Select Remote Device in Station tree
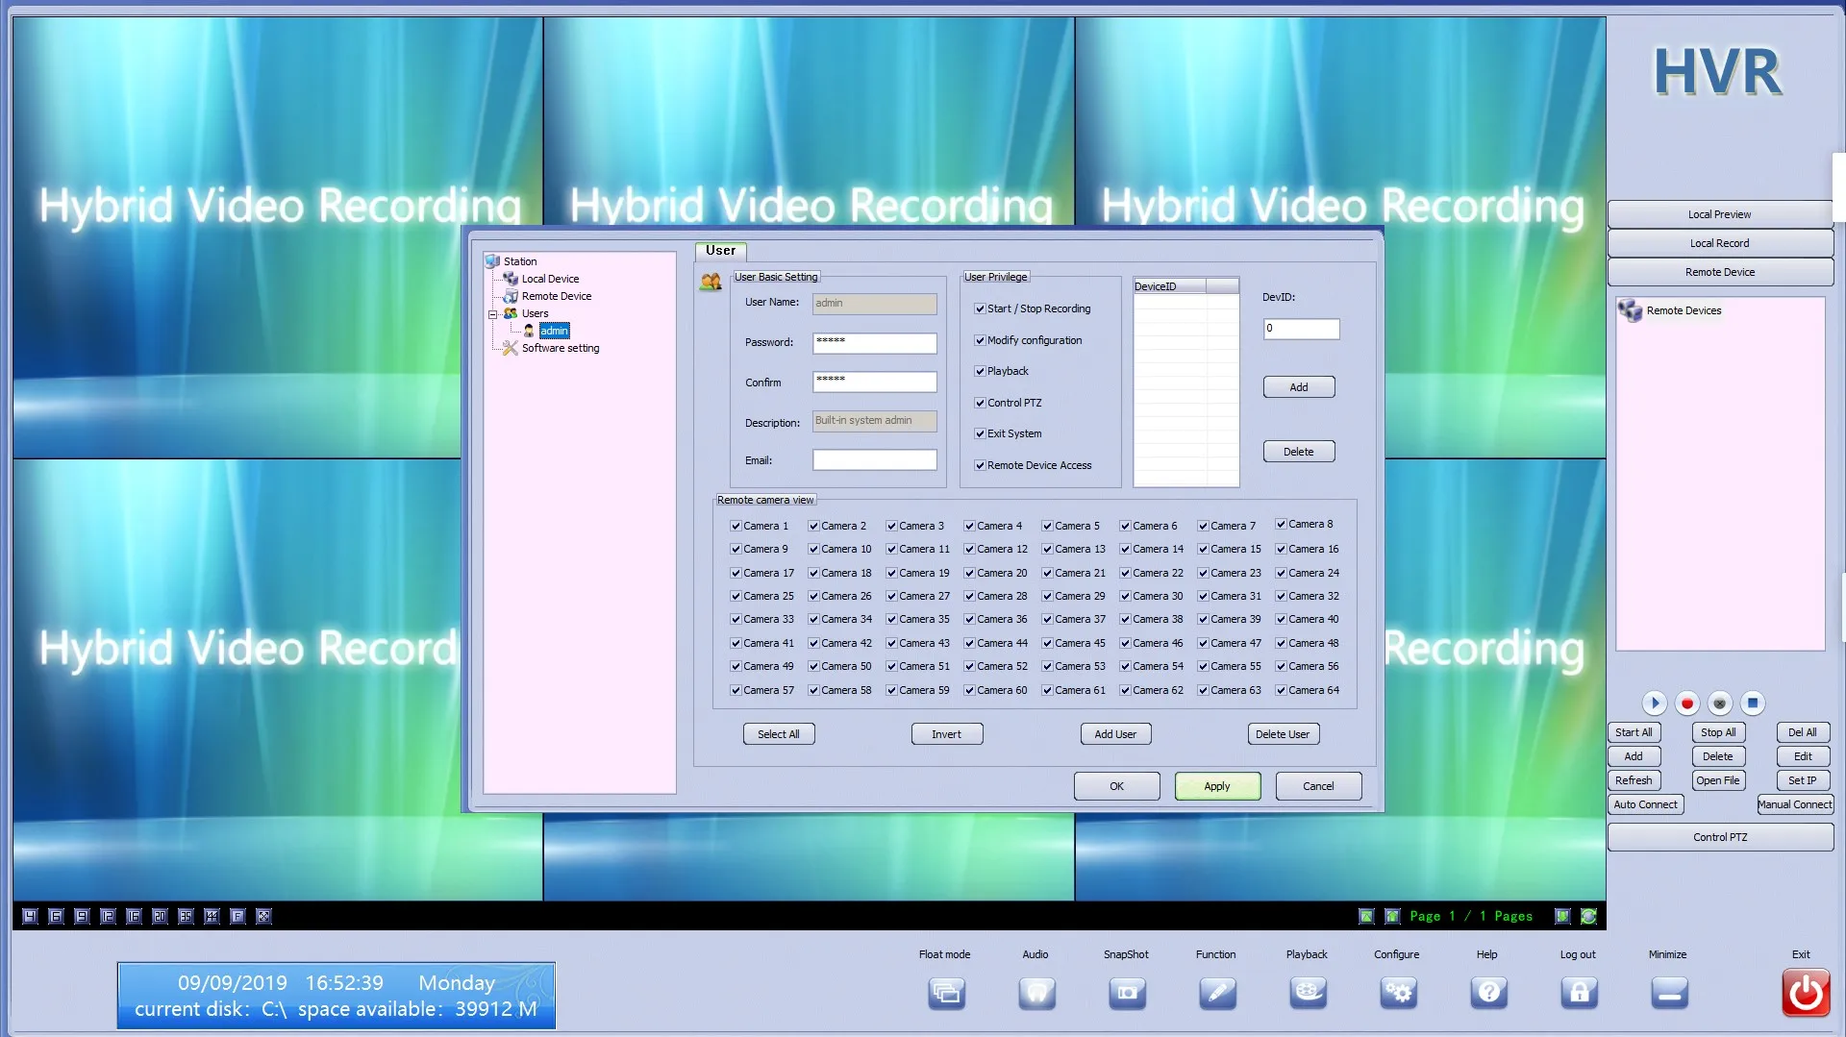The image size is (1846, 1037). 556,297
